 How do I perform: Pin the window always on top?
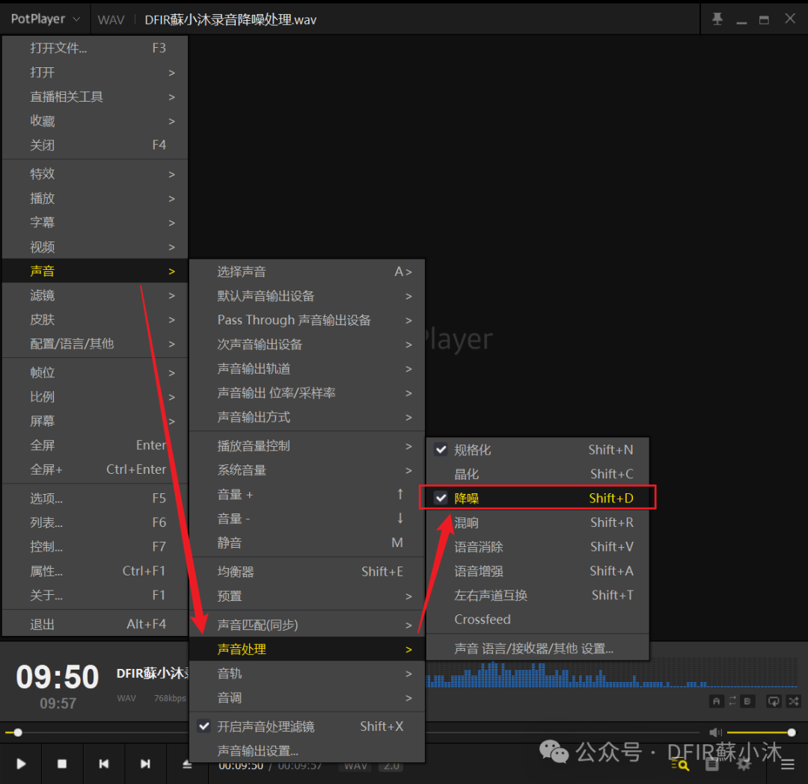point(717,19)
